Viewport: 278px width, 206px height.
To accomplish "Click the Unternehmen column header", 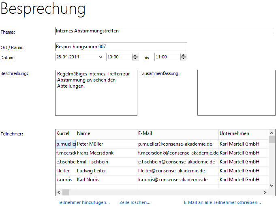I will [243, 133].
